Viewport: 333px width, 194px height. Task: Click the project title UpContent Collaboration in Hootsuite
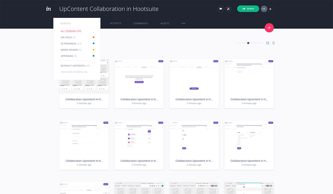(x=109, y=9)
